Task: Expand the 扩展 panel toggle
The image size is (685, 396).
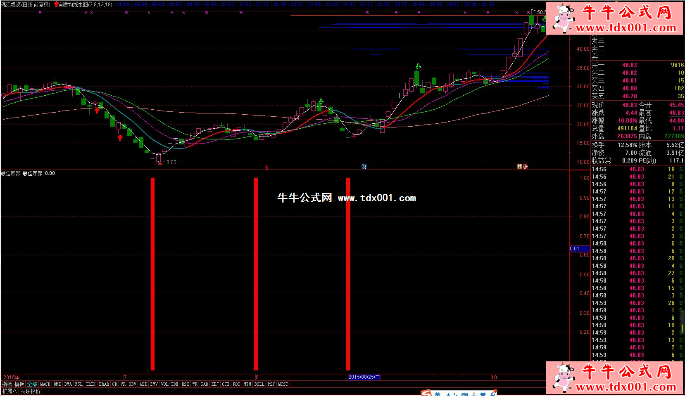Action: (x=9, y=391)
